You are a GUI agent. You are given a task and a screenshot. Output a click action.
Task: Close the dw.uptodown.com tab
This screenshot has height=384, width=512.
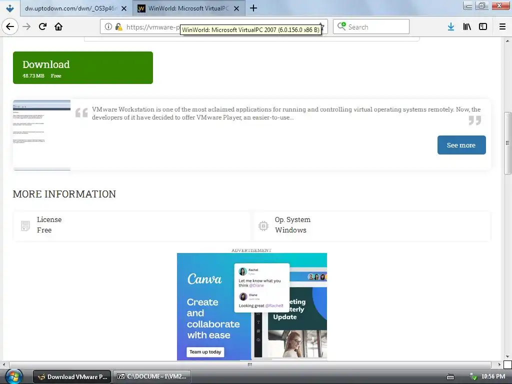tap(124, 8)
